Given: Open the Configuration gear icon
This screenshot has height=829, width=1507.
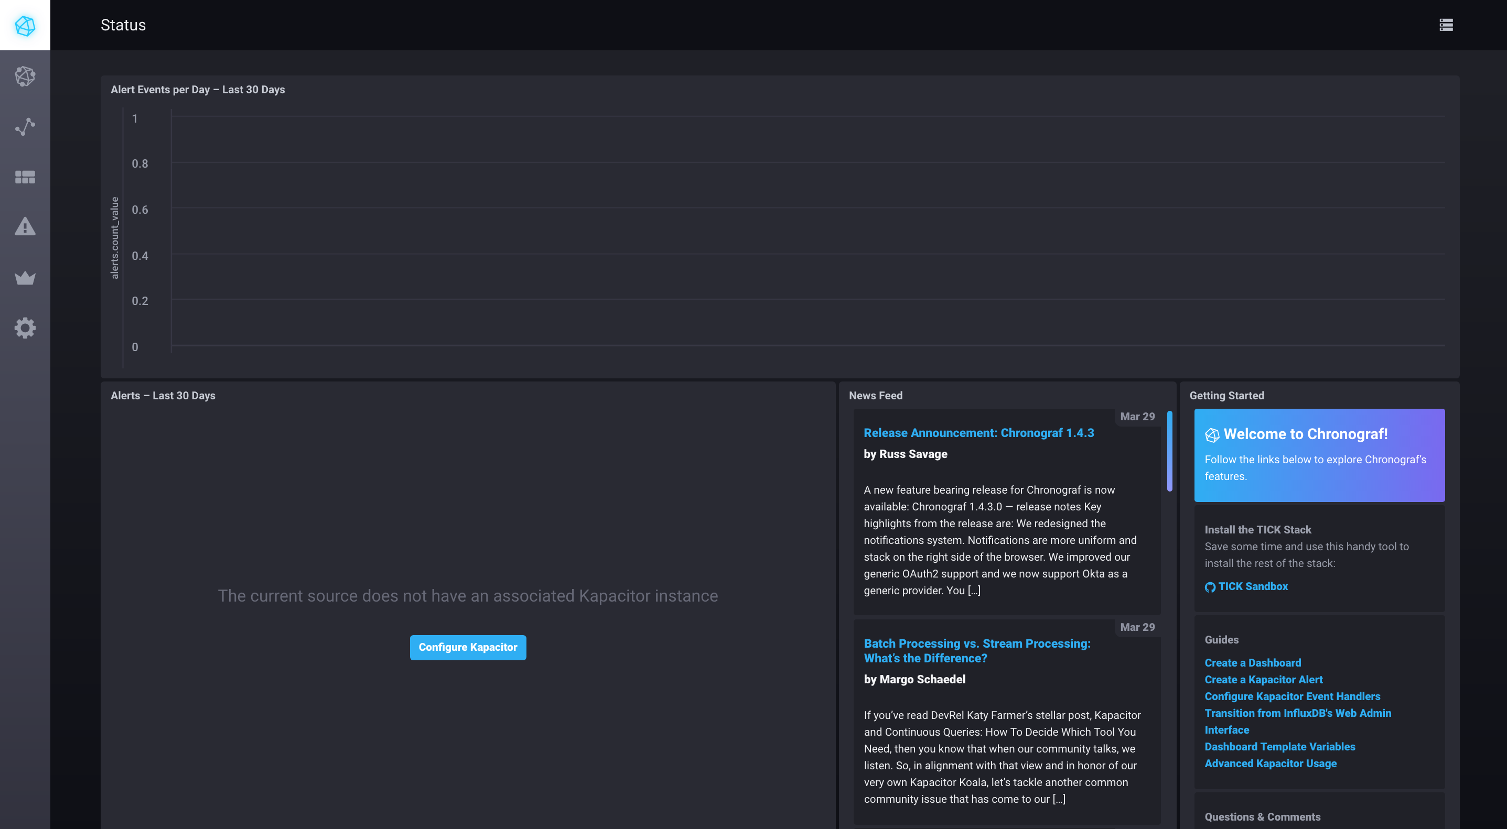Looking at the screenshot, I should 25,328.
